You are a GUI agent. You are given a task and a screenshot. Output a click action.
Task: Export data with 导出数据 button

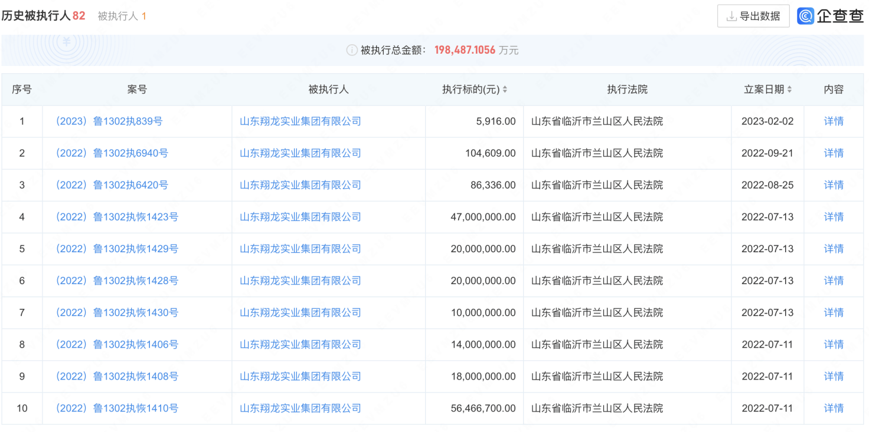click(753, 16)
